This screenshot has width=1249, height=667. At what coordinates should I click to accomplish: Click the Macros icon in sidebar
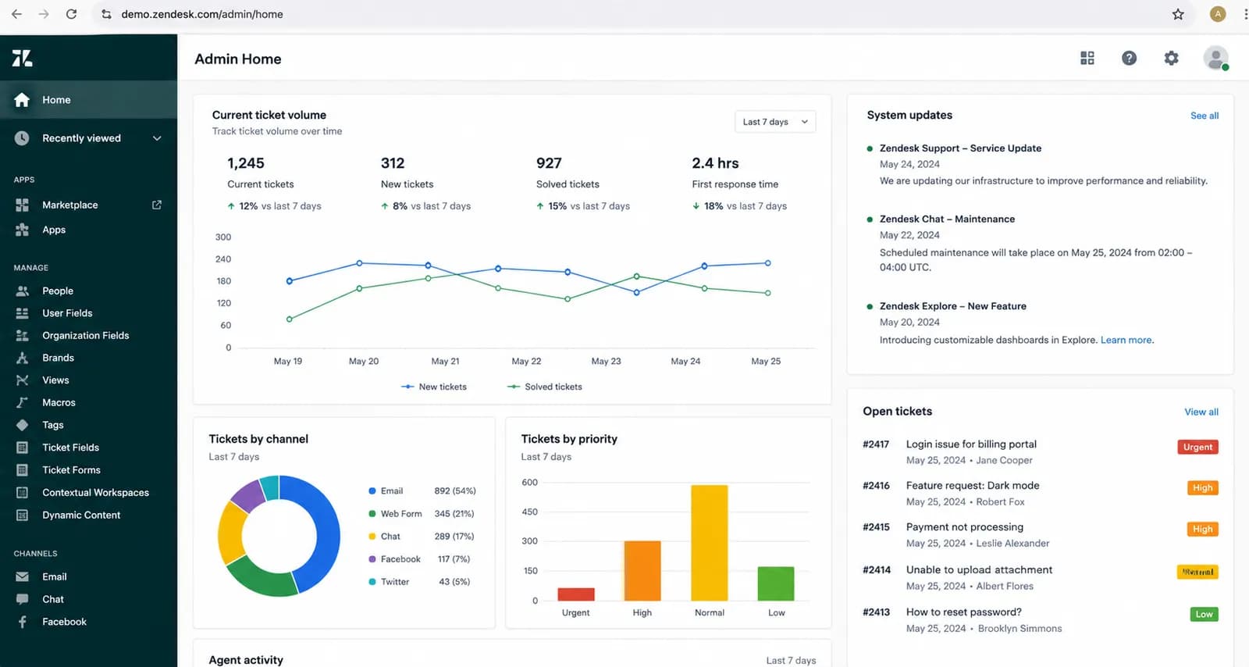pos(22,403)
